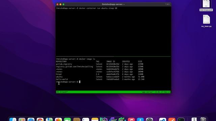The height and width of the screenshot is (121, 216).
Task: Open System Preferences from the Dock
Action: tap(150, 119)
